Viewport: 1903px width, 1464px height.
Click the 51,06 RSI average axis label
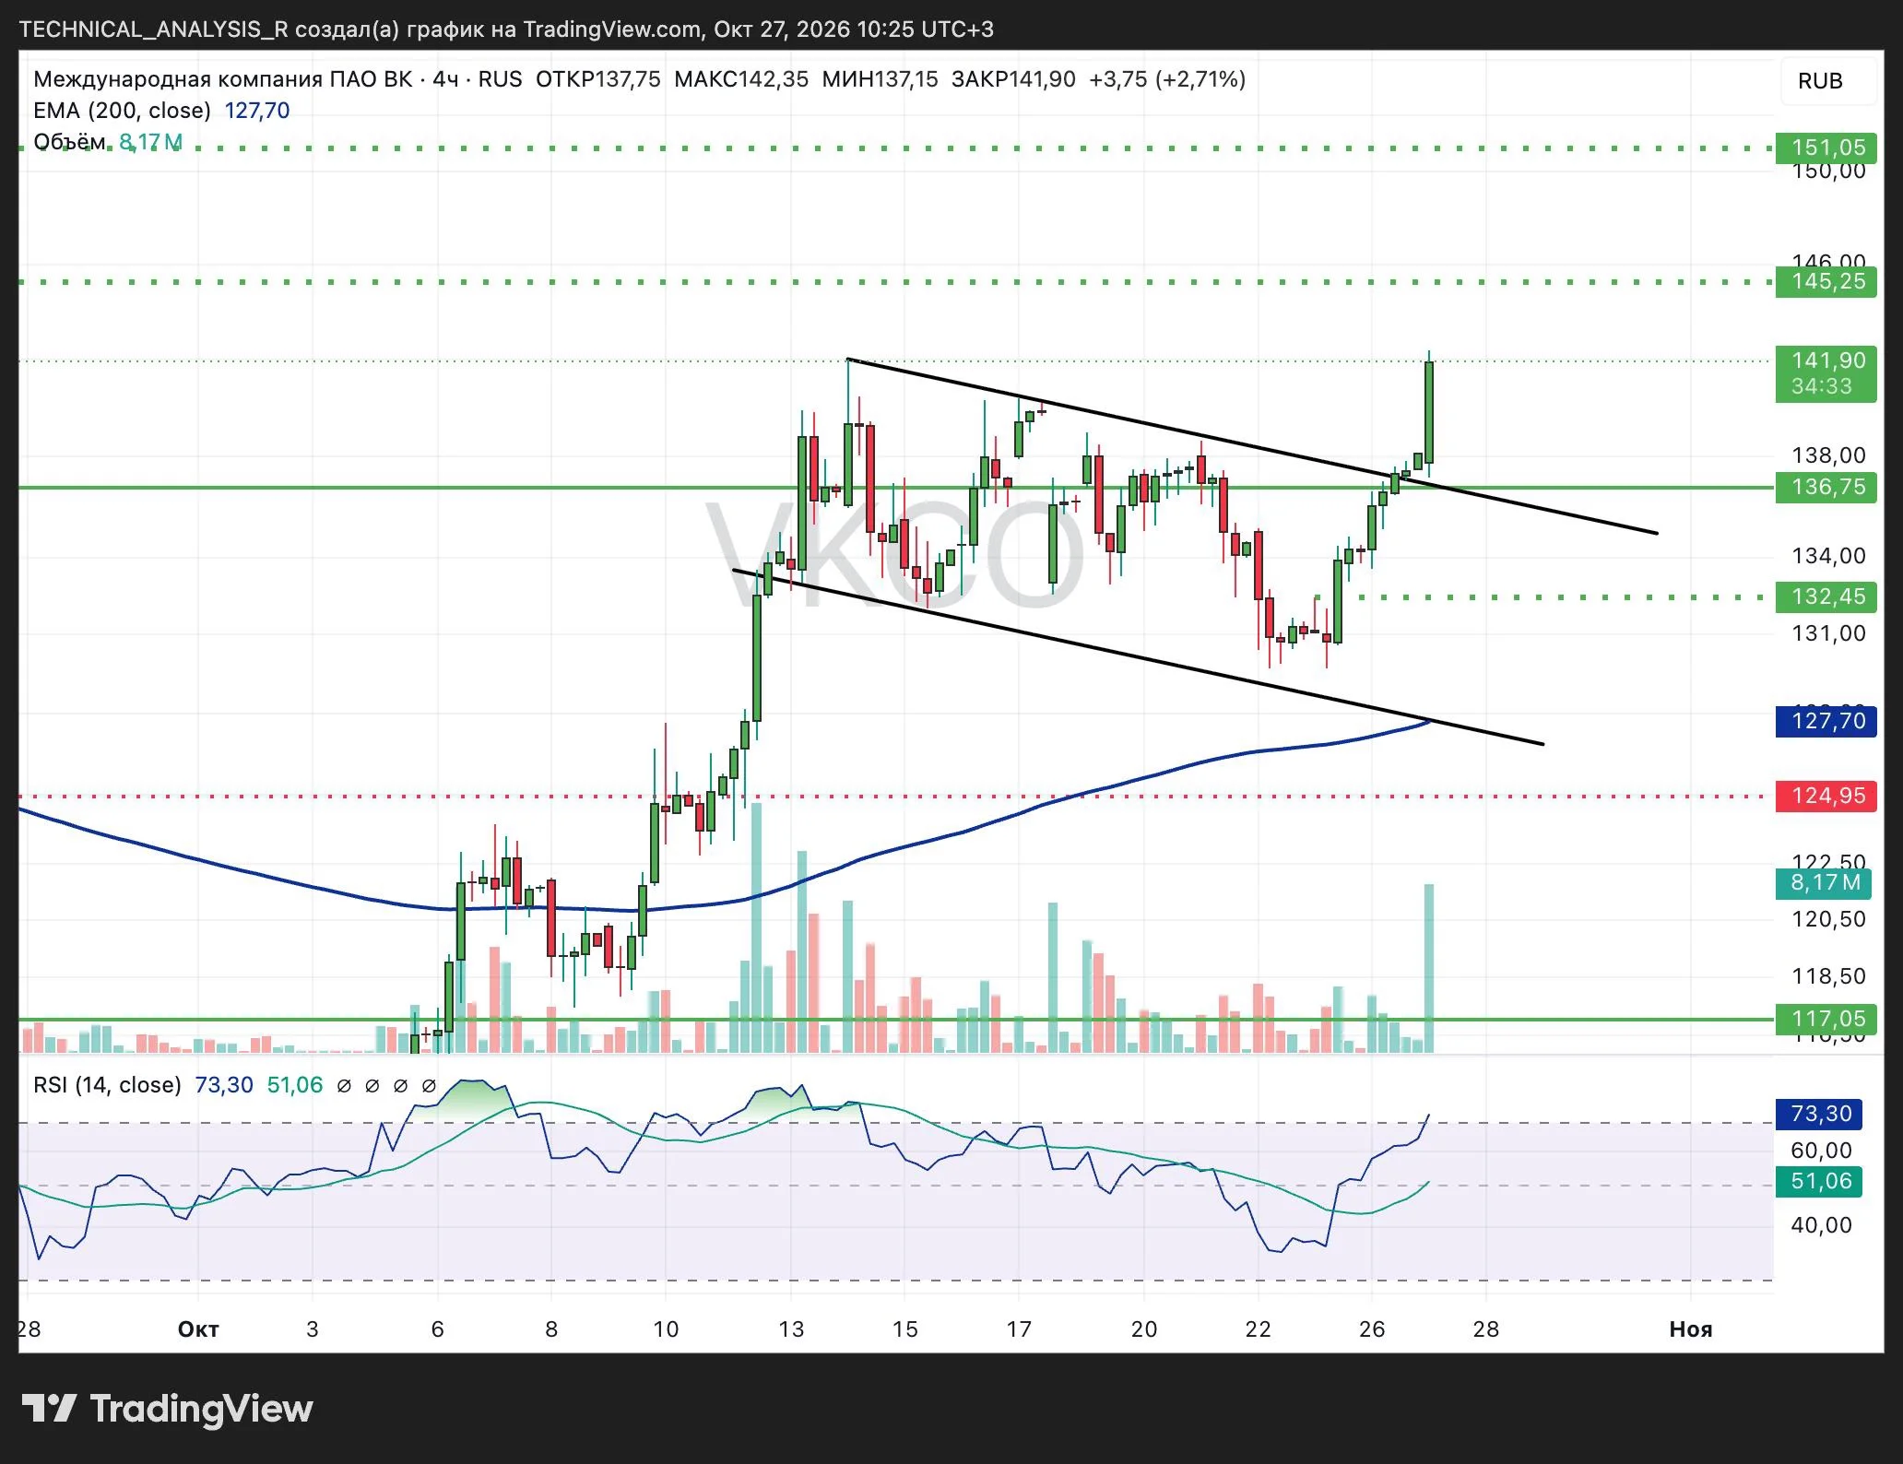[1819, 1181]
